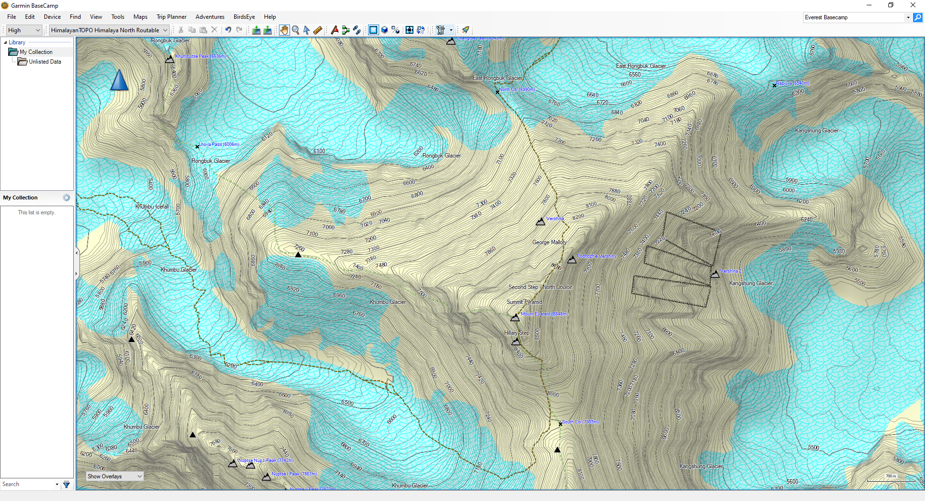Click the South Col (7985m) waypoint label
The width and height of the screenshot is (925, 501).
pos(580,422)
